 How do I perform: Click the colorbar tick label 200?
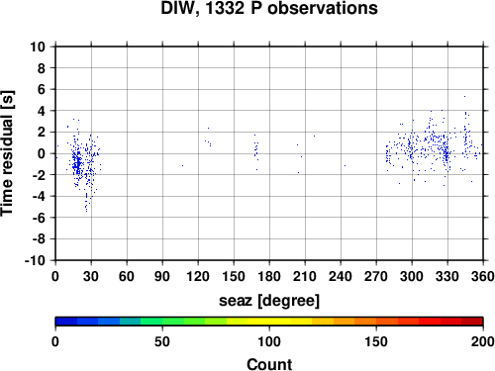(x=483, y=341)
